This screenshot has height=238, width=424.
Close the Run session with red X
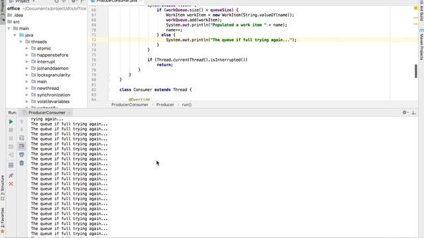pos(11,184)
